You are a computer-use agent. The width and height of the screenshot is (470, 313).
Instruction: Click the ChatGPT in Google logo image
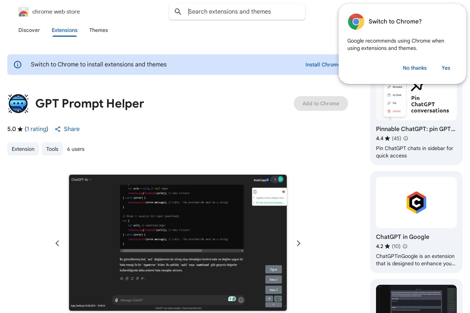pos(416,203)
